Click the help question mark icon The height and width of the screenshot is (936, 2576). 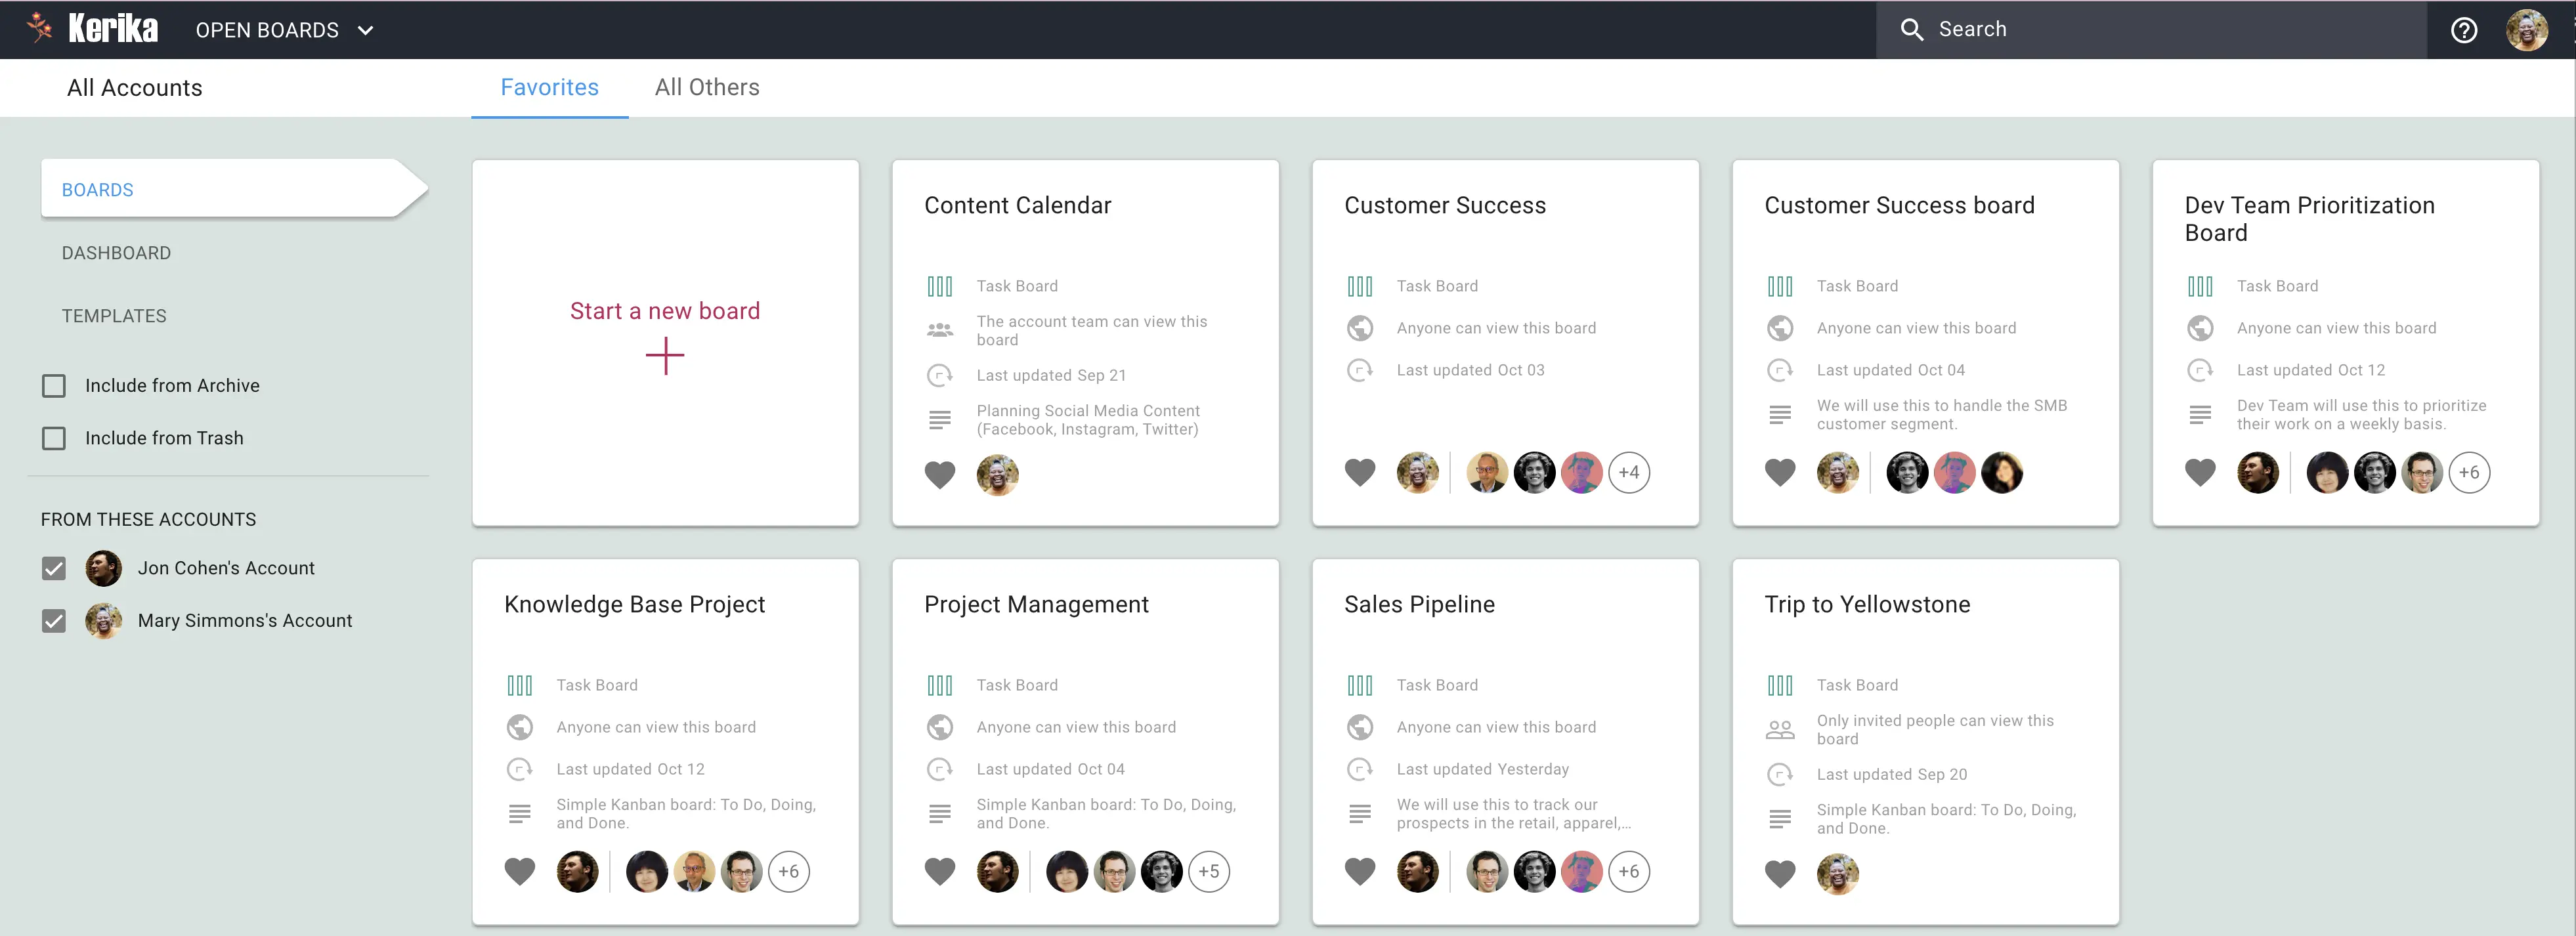point(2464,30)
